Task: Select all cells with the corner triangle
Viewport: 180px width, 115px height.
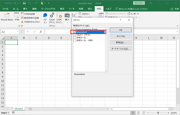Action: coord(3,38)
